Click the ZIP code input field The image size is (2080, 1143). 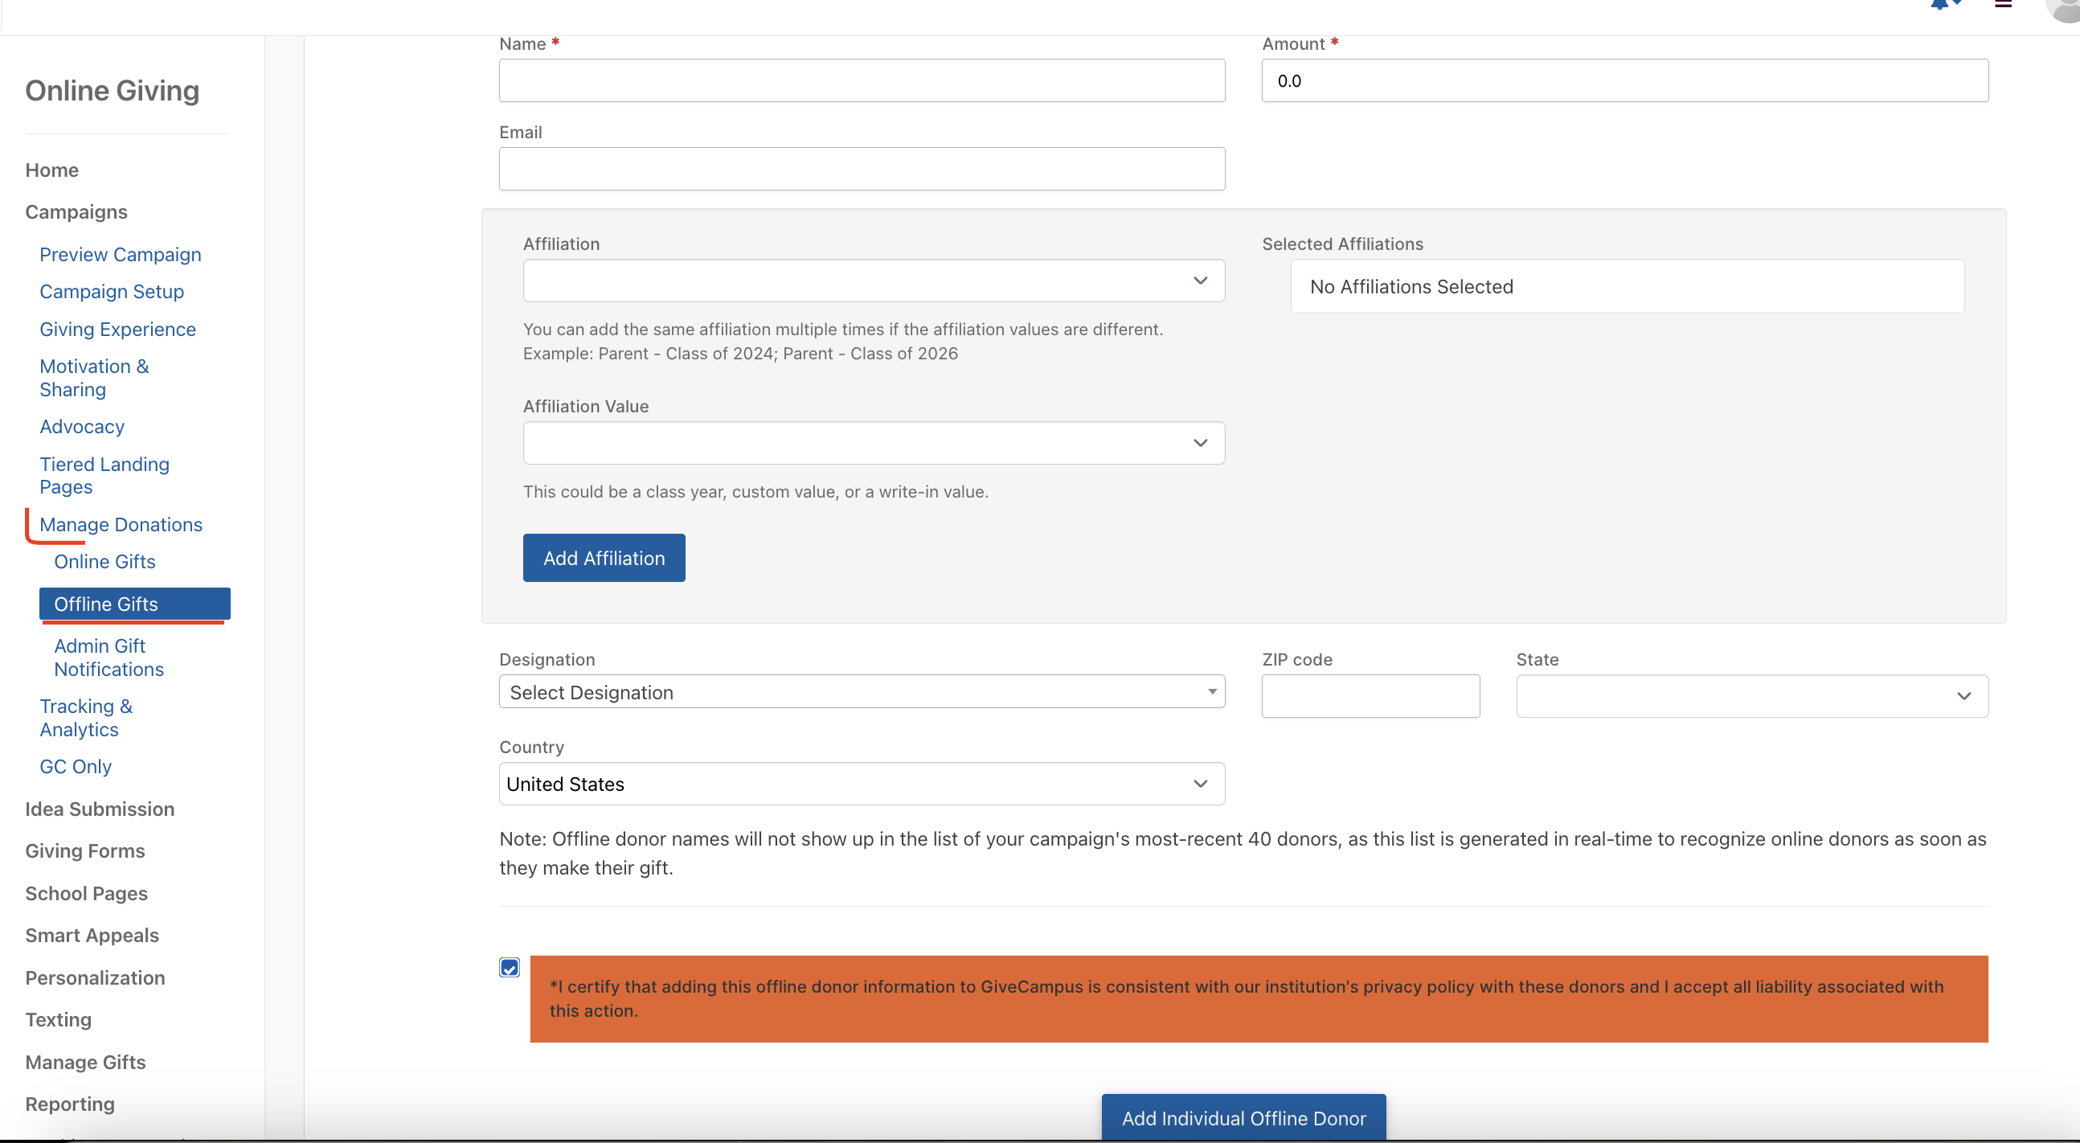coord(1370,696)
